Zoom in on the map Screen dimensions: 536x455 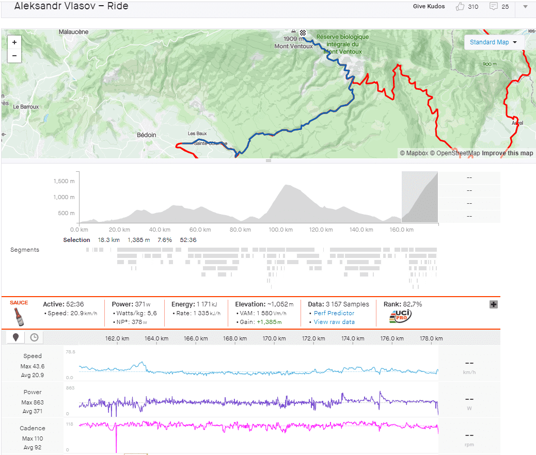[14, 42]
